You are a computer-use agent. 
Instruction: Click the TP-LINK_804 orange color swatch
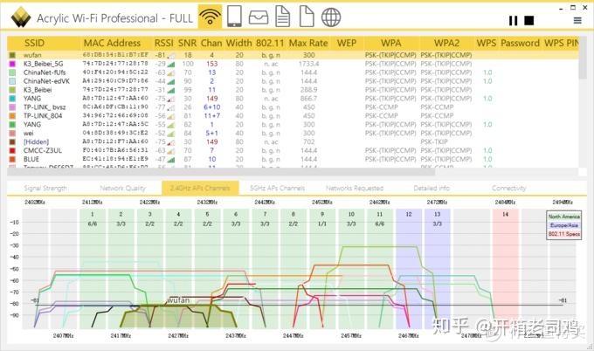click(x=12, y=116)
